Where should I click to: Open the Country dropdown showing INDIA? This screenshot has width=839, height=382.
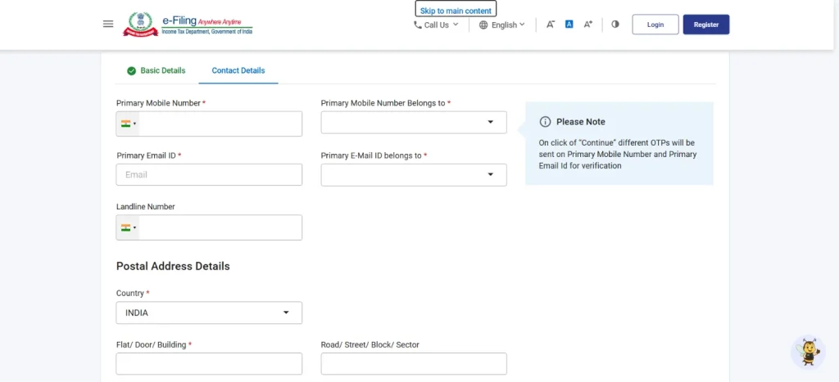209,312
